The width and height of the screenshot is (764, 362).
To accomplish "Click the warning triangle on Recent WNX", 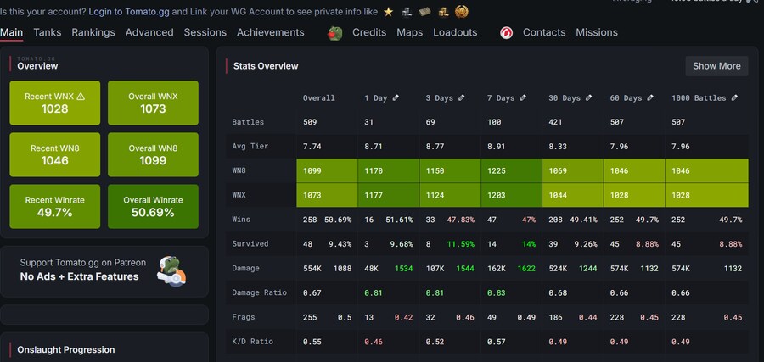I will pyautogui.click(x=81, y=97).
